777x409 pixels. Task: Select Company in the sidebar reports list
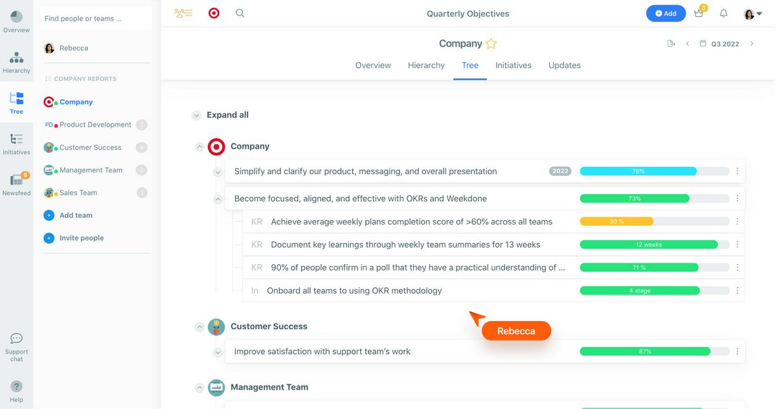(76, 102)
